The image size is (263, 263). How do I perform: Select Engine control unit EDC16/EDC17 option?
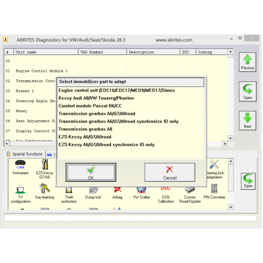131,90
